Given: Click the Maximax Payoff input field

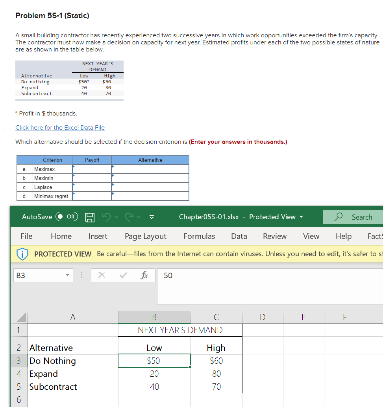Looking at the screenshot, I should coord(92,169).
